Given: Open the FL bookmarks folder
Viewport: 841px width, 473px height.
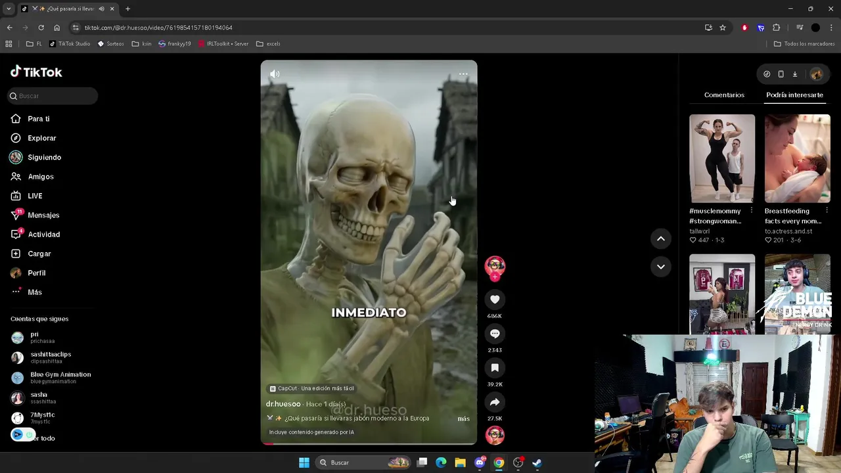Looking at the screenshot, I should [x=34, y=44].
